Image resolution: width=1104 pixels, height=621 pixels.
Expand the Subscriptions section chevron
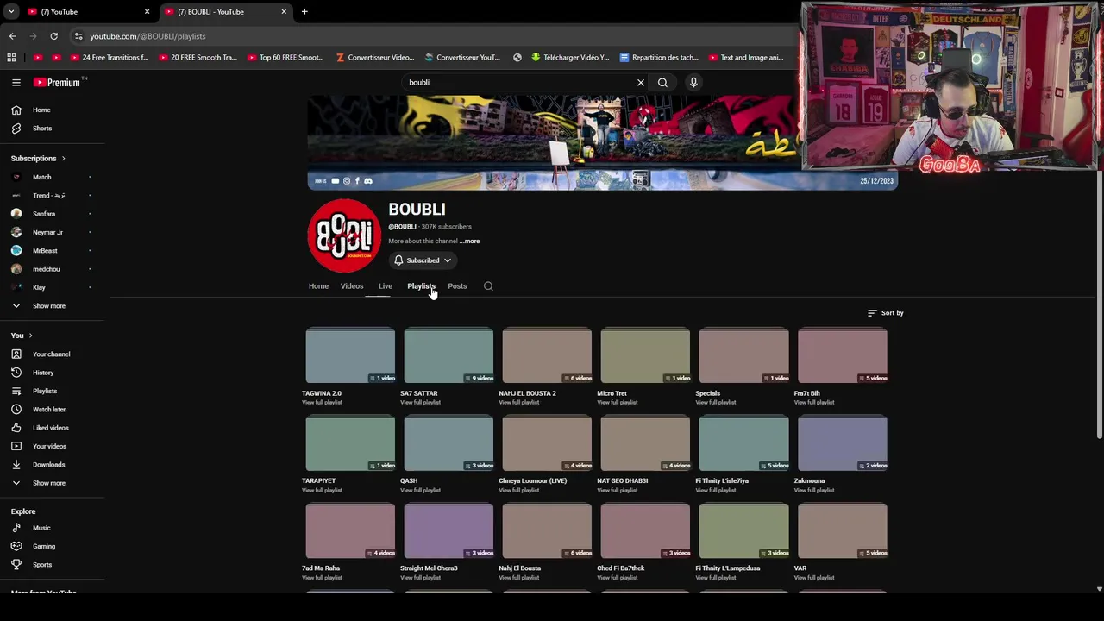63,159
